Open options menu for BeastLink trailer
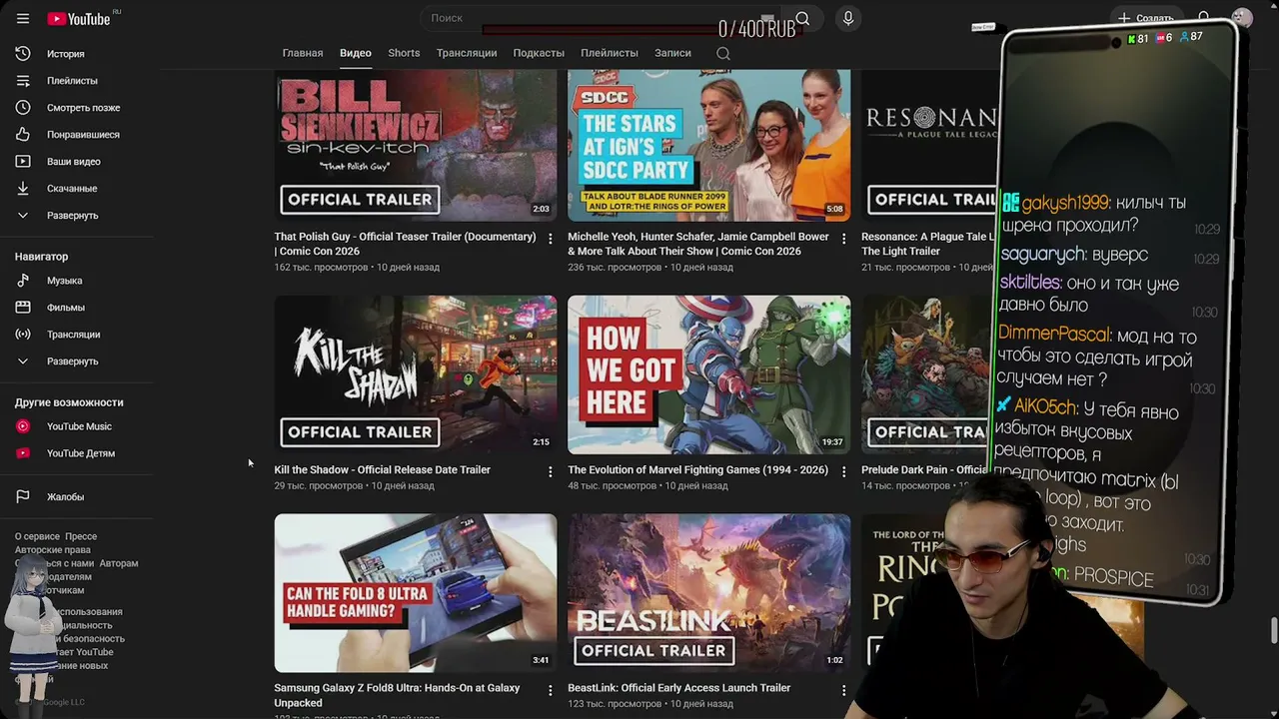The height and width of the screenshot is (719, 1279). point(843,690)
